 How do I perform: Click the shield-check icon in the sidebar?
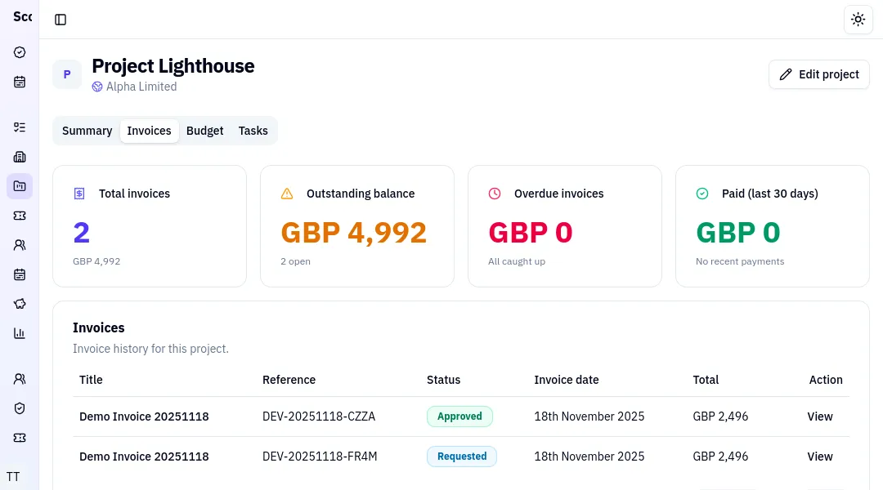[20, 408]
